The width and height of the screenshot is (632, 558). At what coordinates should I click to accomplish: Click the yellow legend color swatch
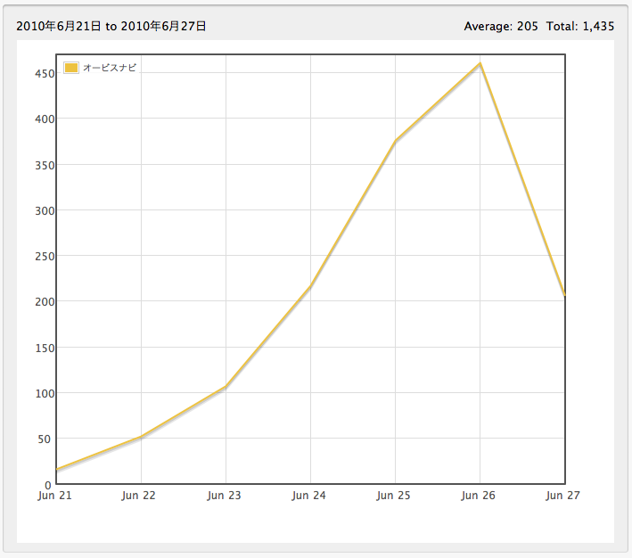pos(71,69)
